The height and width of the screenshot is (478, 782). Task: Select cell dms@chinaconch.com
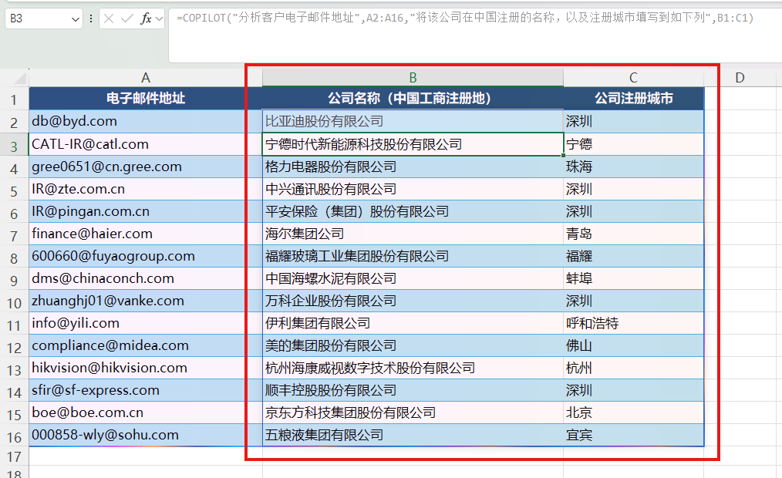[146, 278]
